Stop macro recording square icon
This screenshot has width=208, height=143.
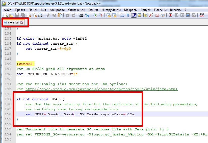pyautogui.click(x=176, y=15)
